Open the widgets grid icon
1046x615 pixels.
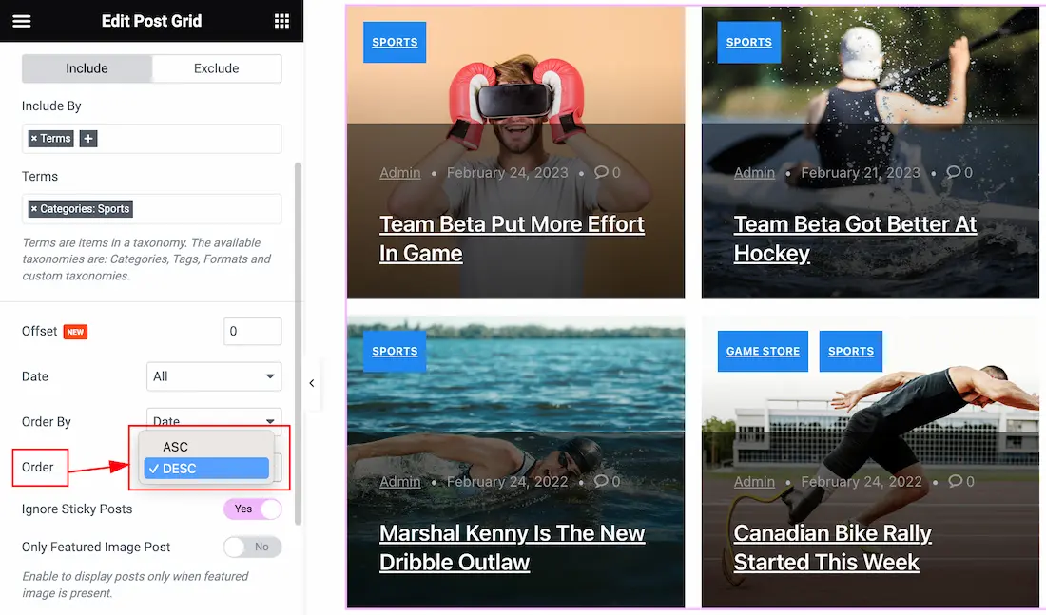point(281,21)
